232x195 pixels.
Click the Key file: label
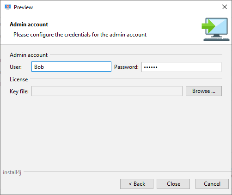click(x=19, y=91)
